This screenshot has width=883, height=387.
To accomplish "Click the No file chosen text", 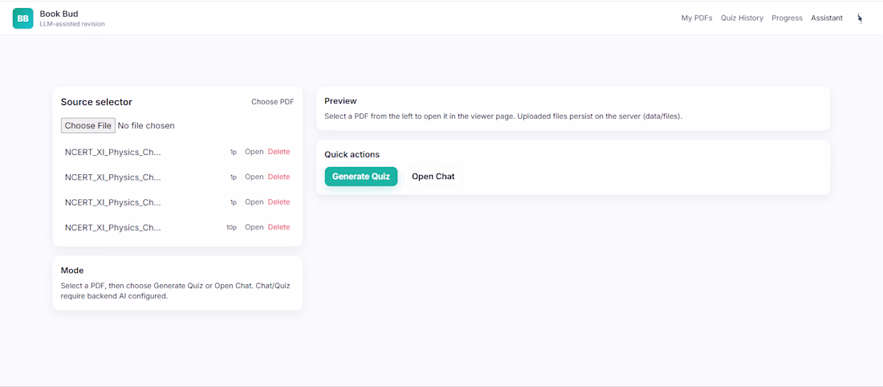I will coord(146,125).
